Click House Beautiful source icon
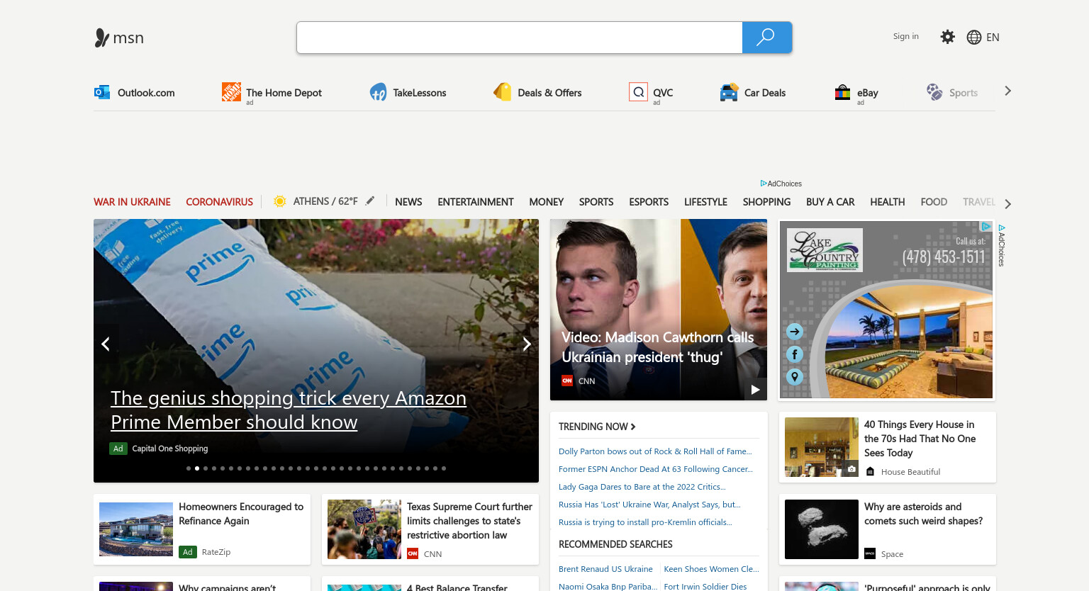 point(871,471)
